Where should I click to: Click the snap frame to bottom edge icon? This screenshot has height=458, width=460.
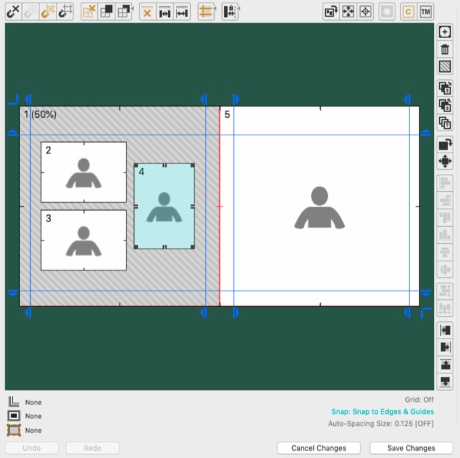click(x=445, y=381)
